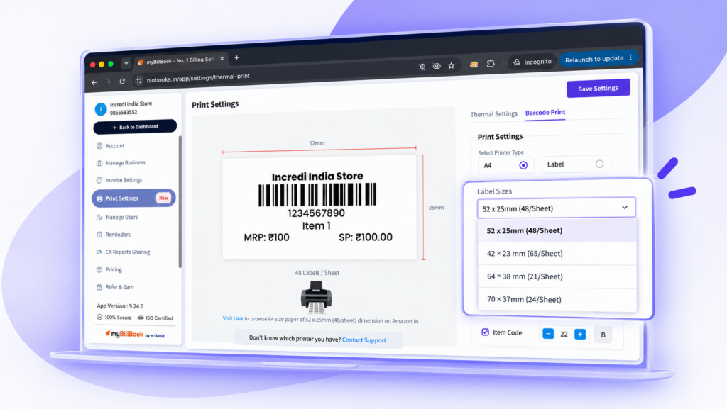Screen dimensions: 727x409
Task: Click the printer illustration under the preview
Action: pyautogui.click(x=316, y=296)
